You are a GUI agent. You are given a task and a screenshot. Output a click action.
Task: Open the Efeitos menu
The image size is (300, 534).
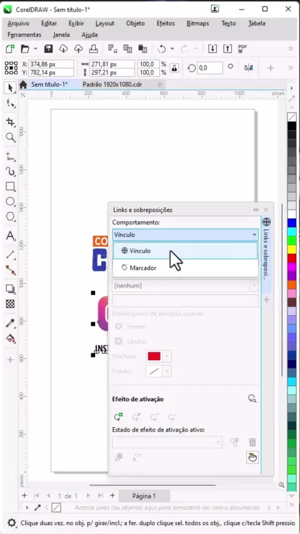tap(166, 24)
